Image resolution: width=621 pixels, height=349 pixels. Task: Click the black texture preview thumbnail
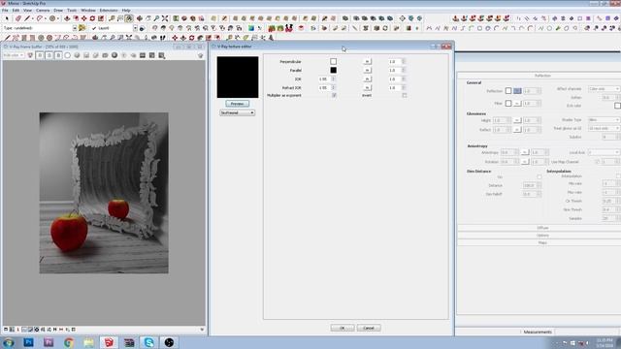238,78
